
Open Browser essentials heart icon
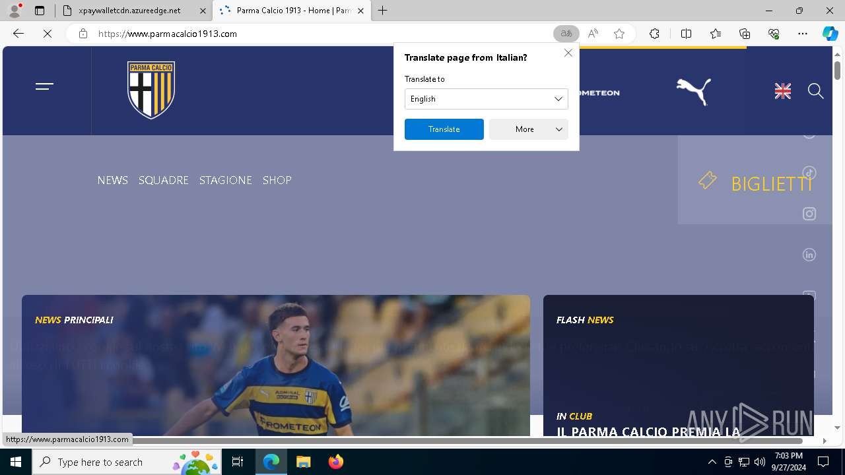click(x=774, y=34)
